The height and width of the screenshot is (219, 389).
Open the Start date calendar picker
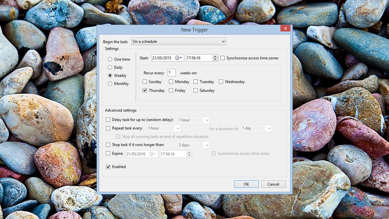[x=178, y=58]
